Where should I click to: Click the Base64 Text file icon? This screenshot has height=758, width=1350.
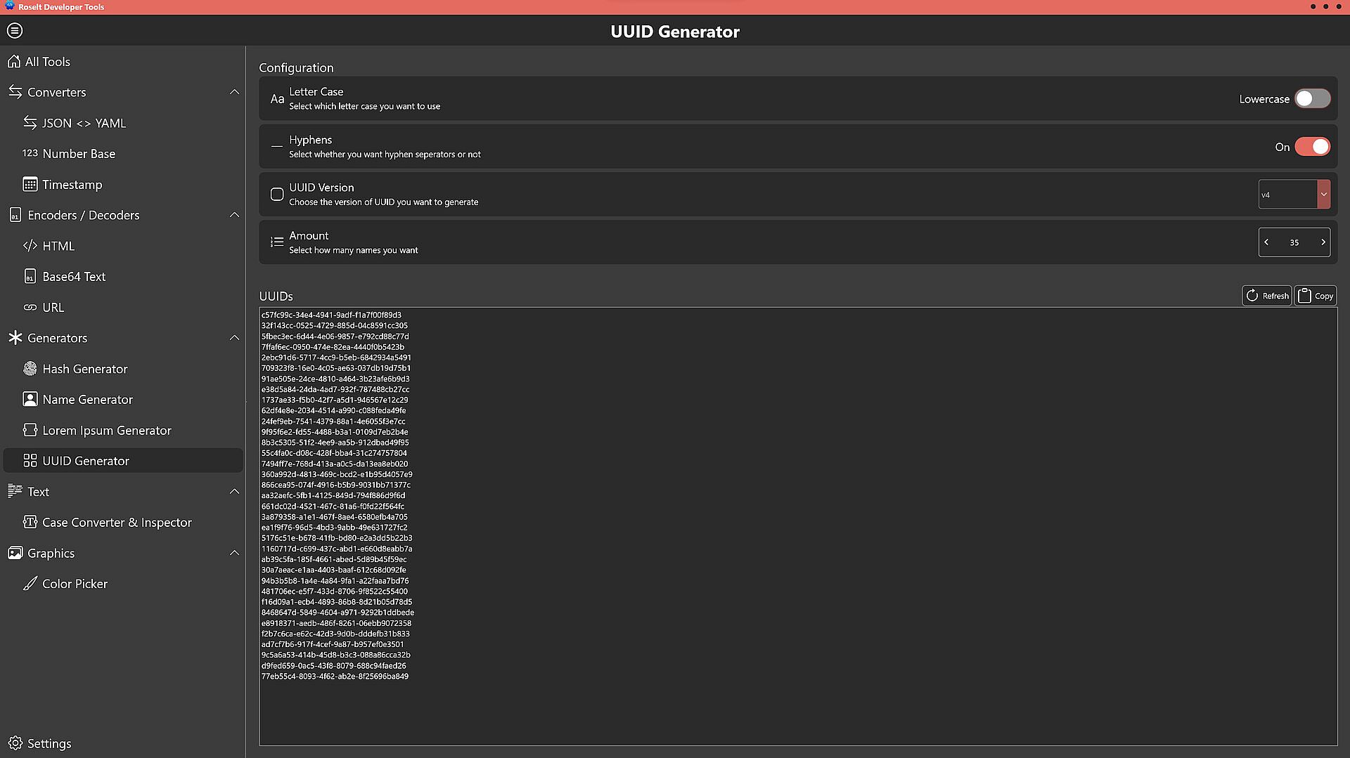[x=30, y=277]
